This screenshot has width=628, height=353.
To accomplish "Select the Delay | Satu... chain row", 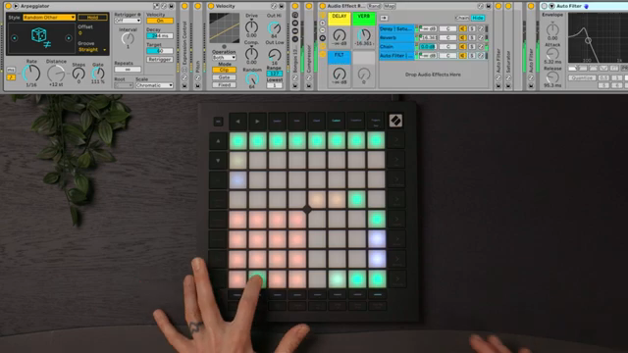I will pyautogui.click(x=396, y=28).
